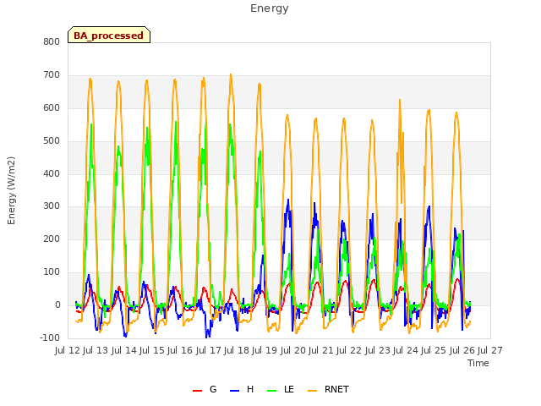Viewport: 541px width, 406px height.
Task: Click the 400 y-axis value
Action: pos(52,173)
